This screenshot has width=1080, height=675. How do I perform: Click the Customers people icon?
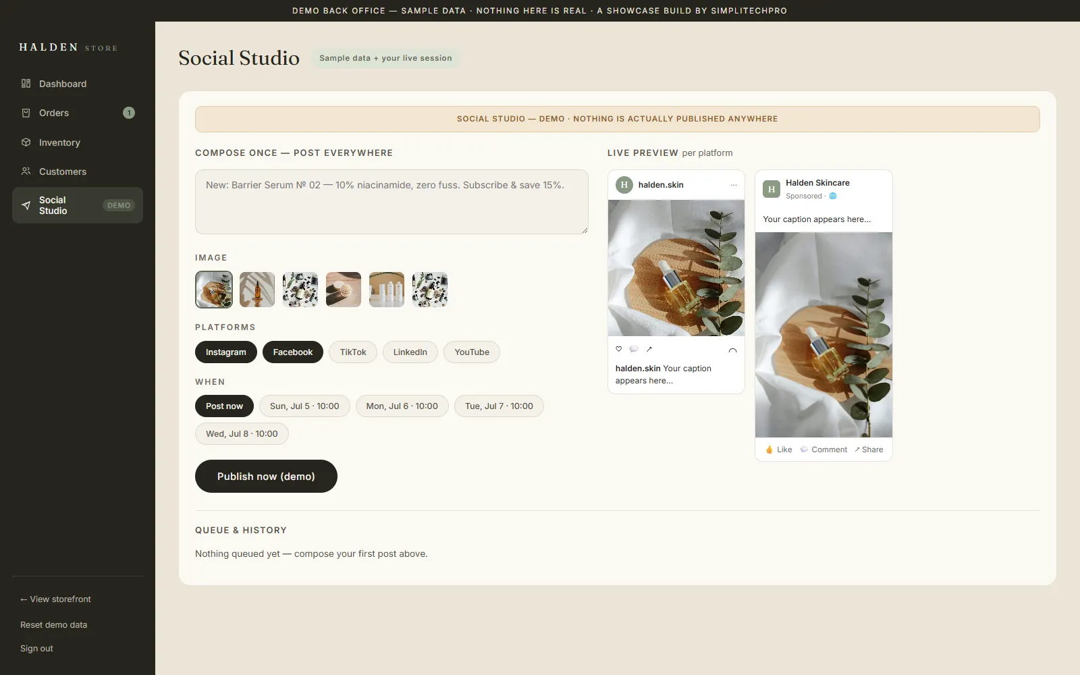[26, 171]
